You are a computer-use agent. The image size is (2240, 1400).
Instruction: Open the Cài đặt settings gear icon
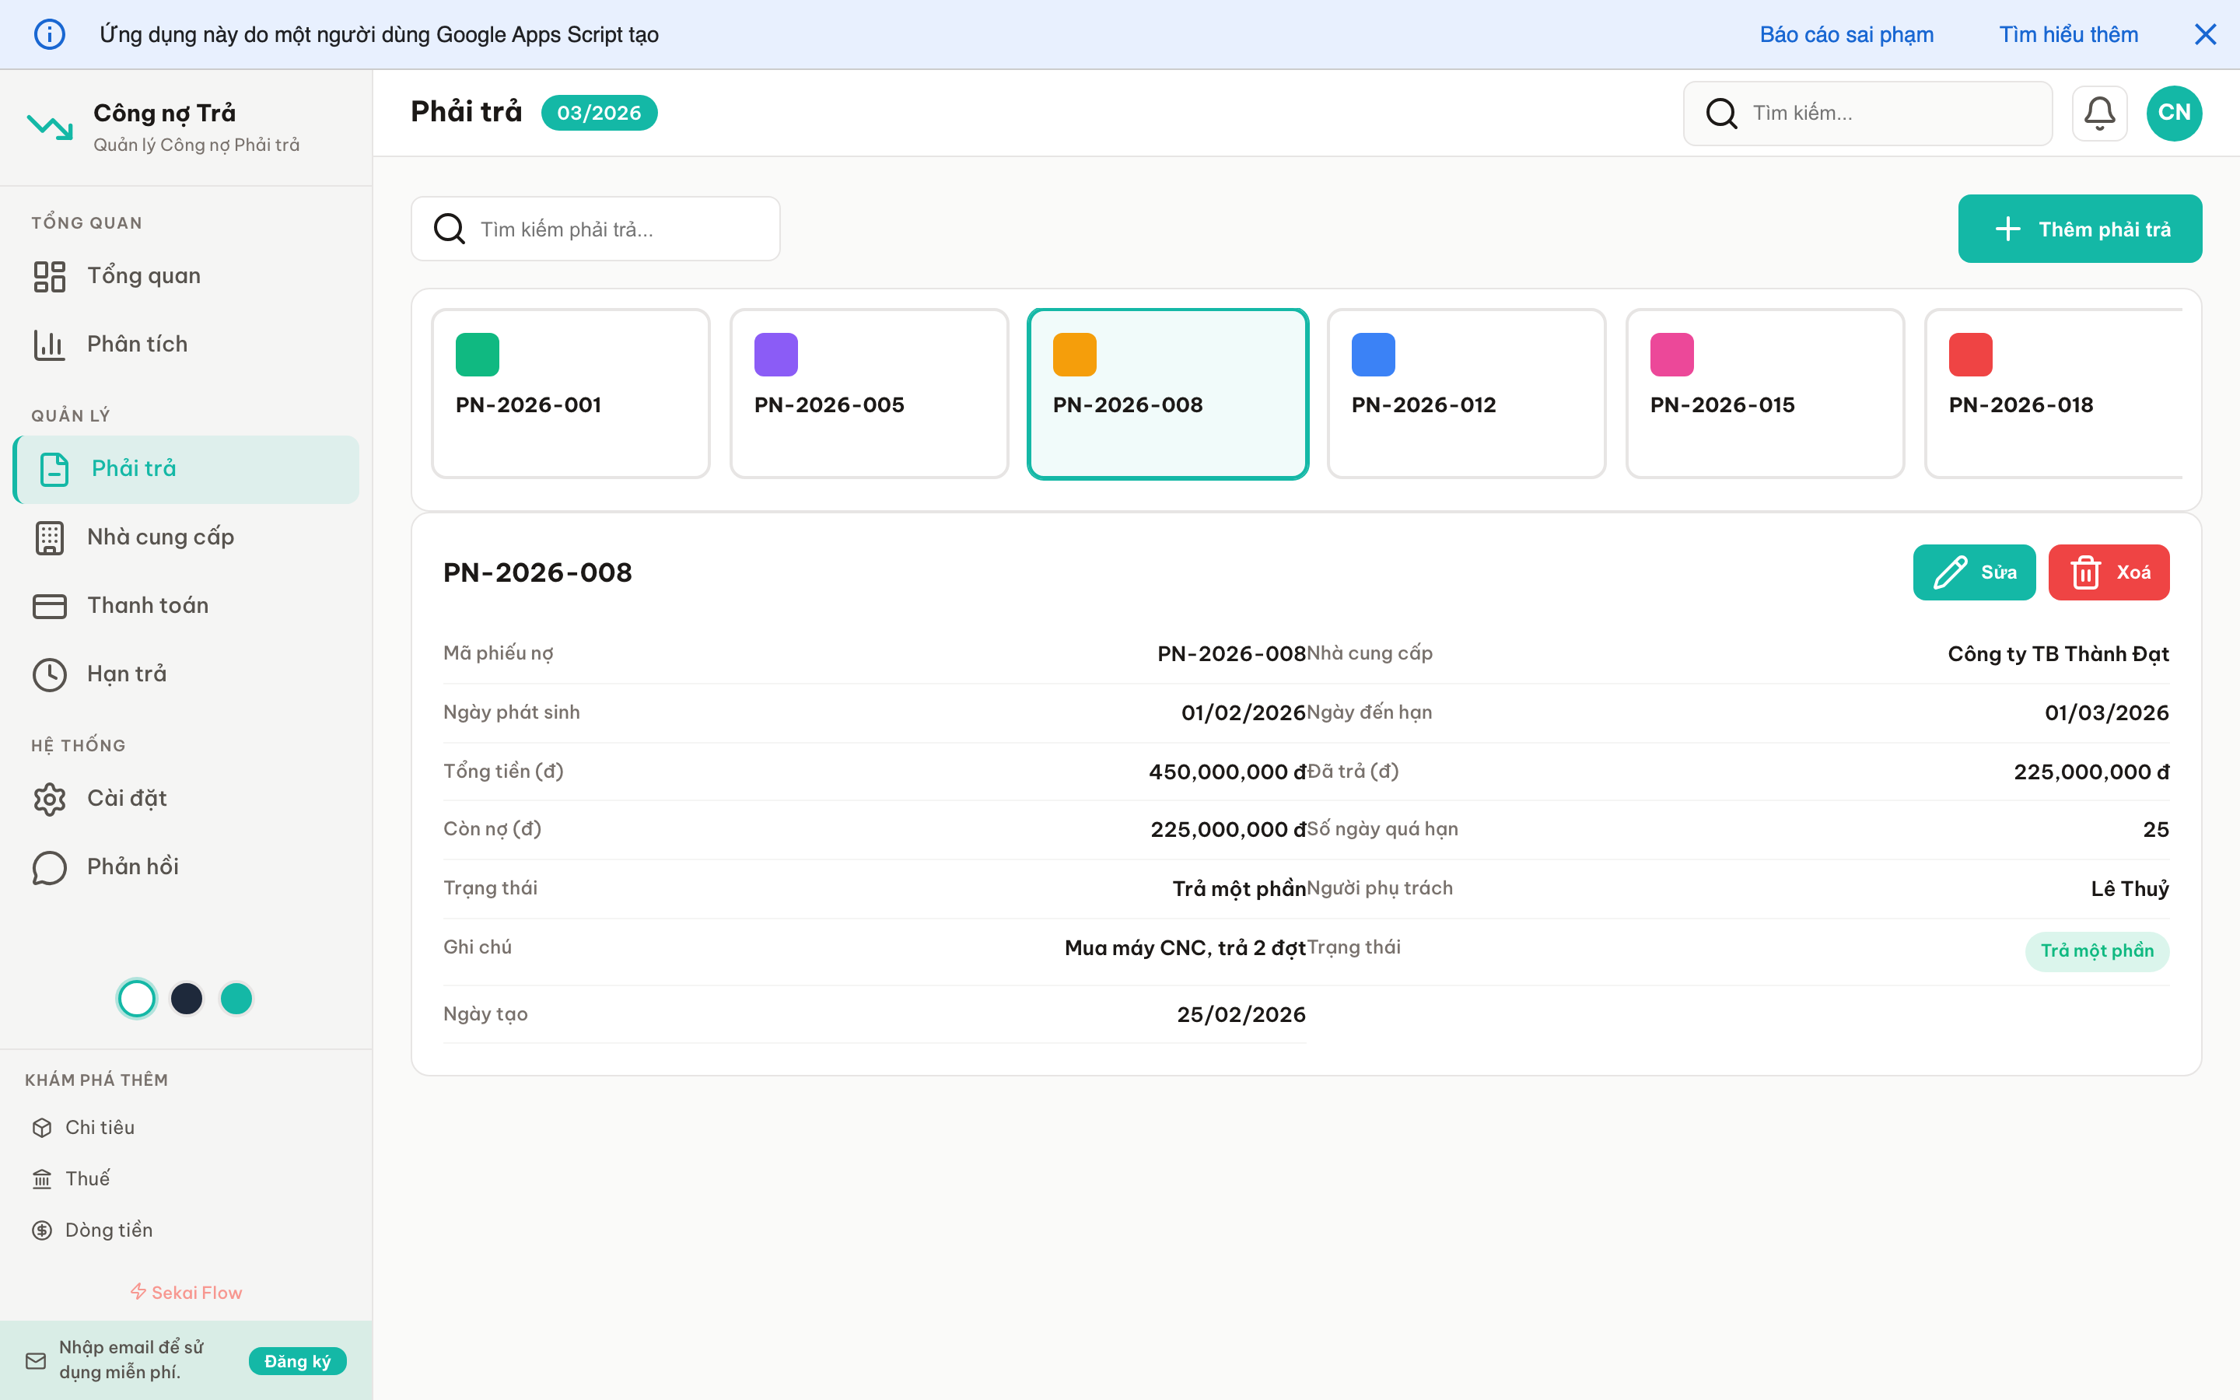tap(50, 798)
